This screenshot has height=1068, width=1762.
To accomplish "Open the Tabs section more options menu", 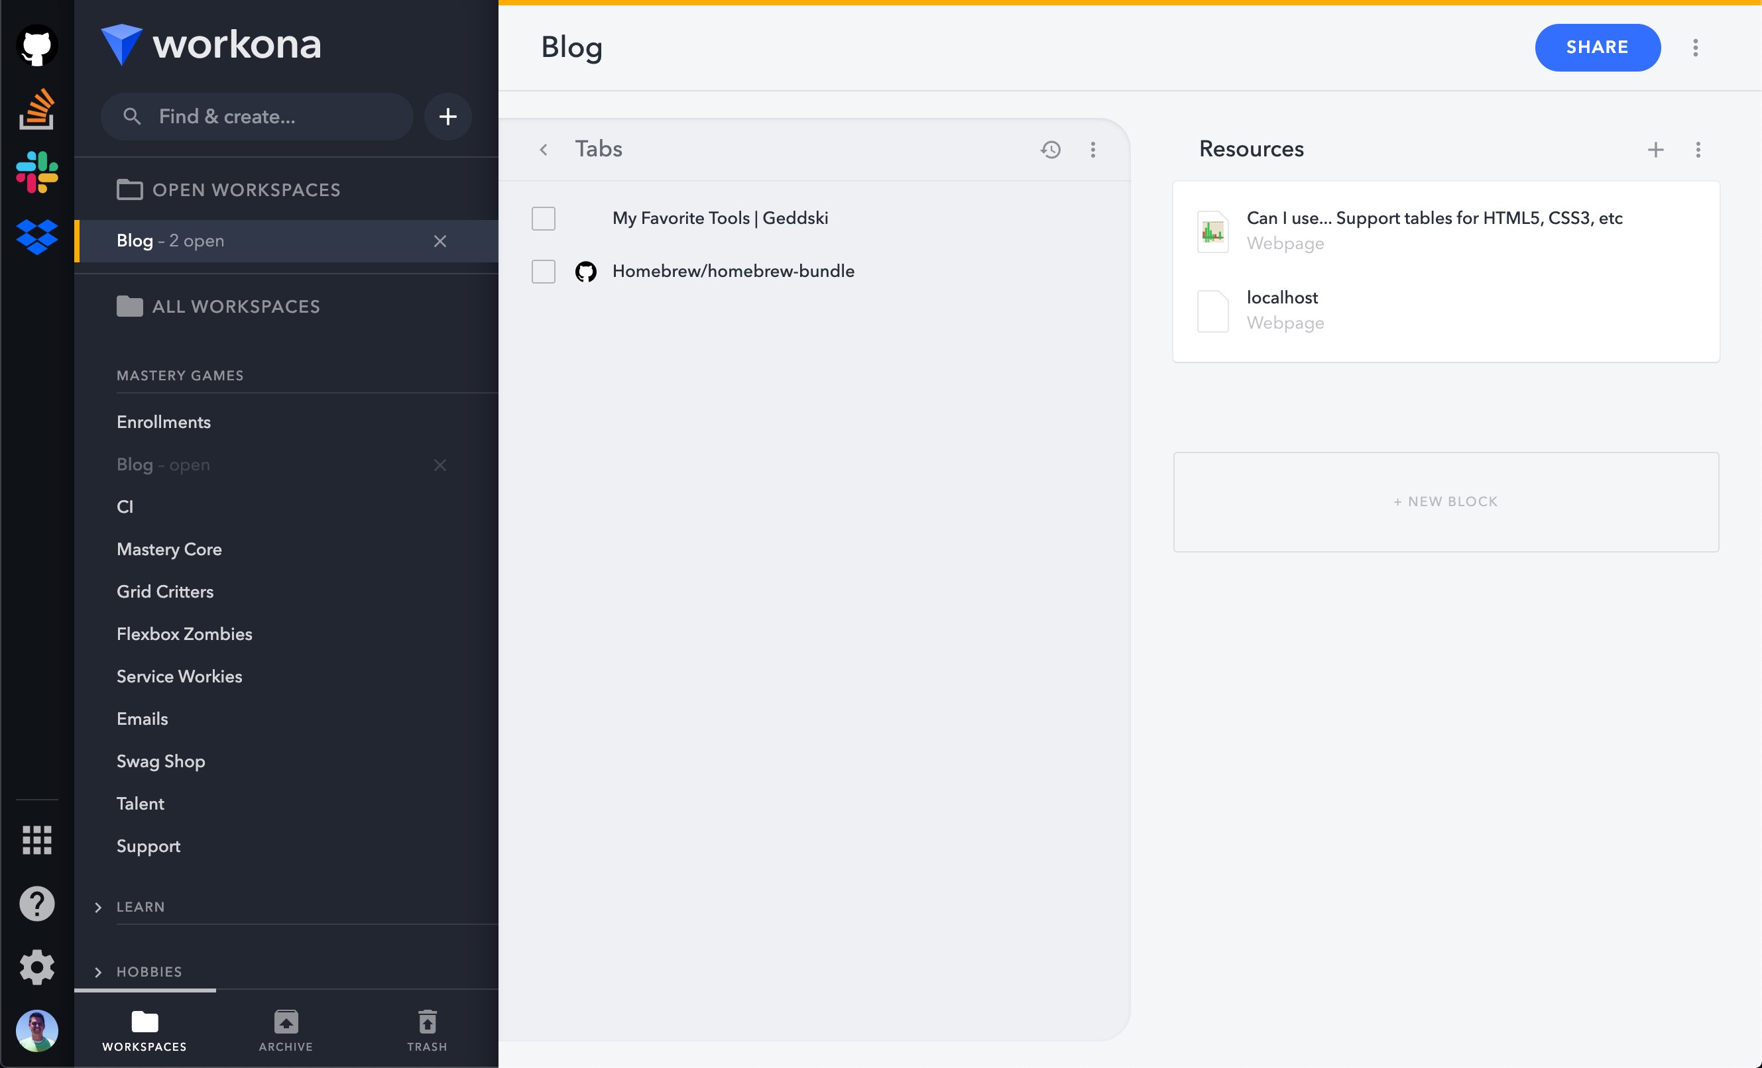I will [x=1092, y=150].
